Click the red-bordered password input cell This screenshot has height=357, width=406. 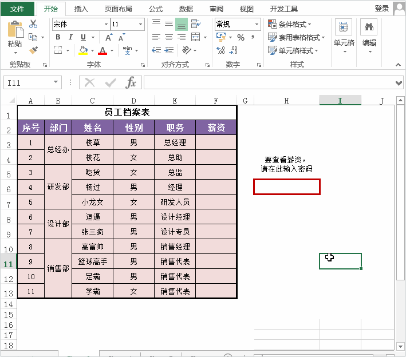(x=287, y=187)
